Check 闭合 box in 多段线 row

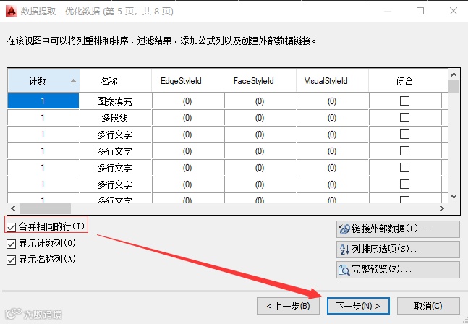pyautogui.click(x=404, y=118)
